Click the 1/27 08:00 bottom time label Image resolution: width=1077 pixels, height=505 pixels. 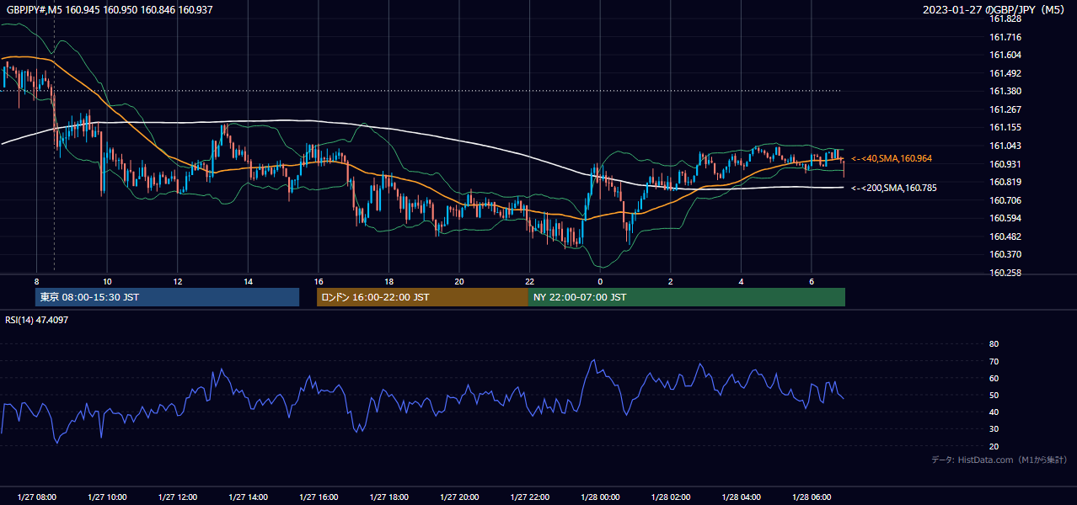[36, 497]
